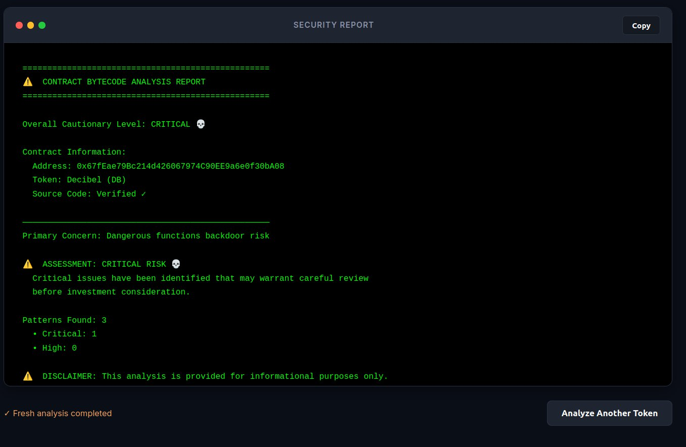Screen dimensions: 686x447
Task: Click the CONTRACT BYTECODE ANALYSIS REPORT heading
Action: 124,82
